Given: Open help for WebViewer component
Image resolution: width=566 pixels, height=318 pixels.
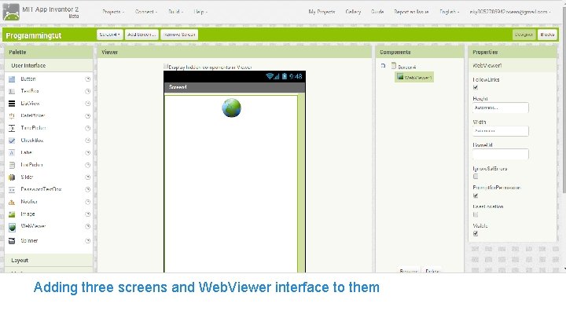Looking at the screenshot, I should click(x=87, y=226).
